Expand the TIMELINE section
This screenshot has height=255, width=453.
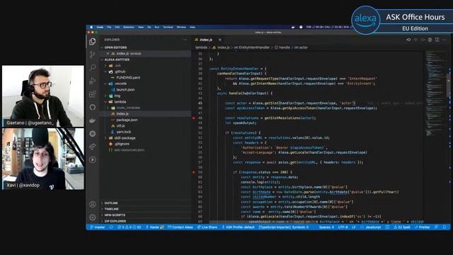coord(112,209)
